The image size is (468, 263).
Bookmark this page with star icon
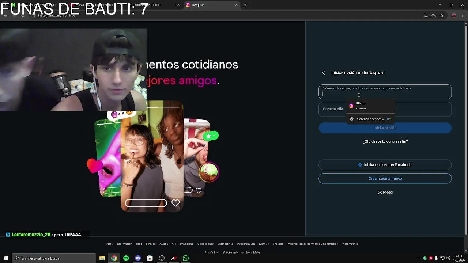coord(442,15)
